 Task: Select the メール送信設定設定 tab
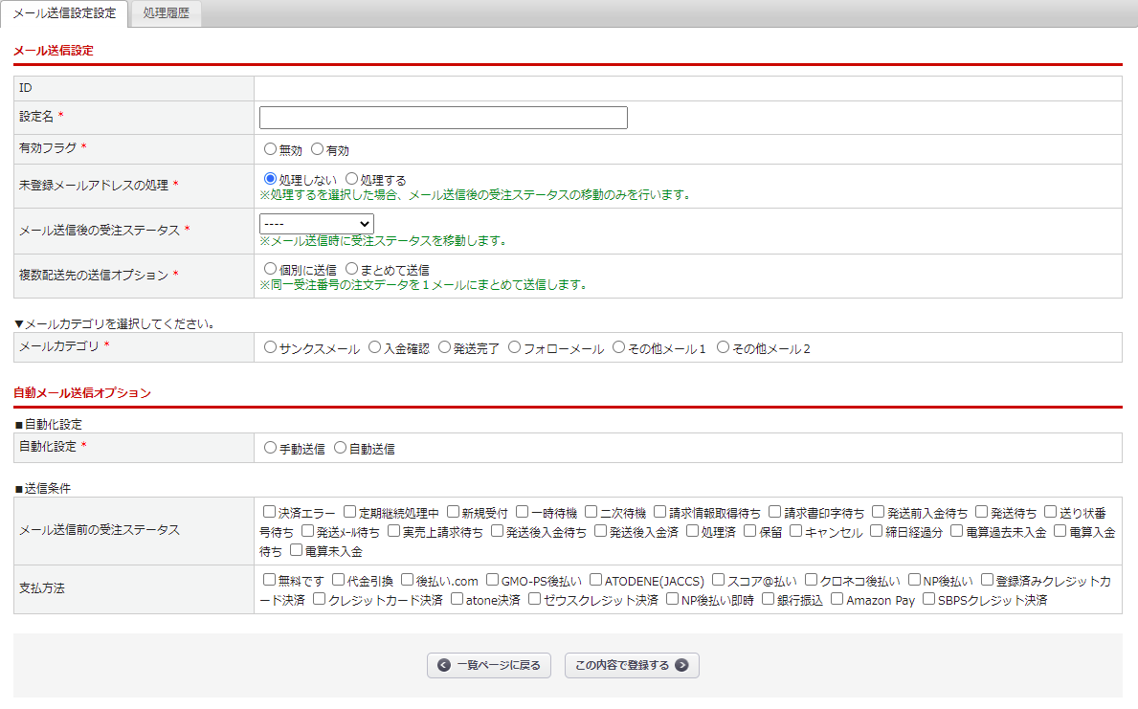pyautogui.click(x=64, y=13)
